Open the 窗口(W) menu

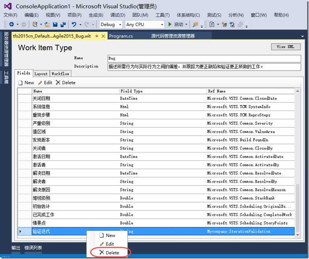[259, 15]
